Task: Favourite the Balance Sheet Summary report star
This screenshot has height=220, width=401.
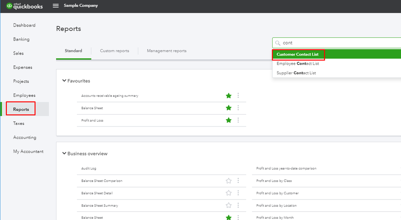Action: (x=229, y=206)
